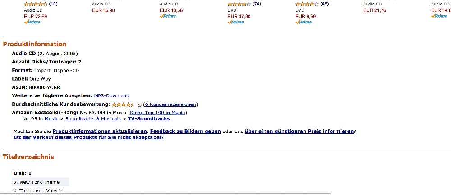Image resolution: width=451 pixels, height=195 pixels.
Task: Open the 6 Kundenrezensionen link
Action: point(170,104)
